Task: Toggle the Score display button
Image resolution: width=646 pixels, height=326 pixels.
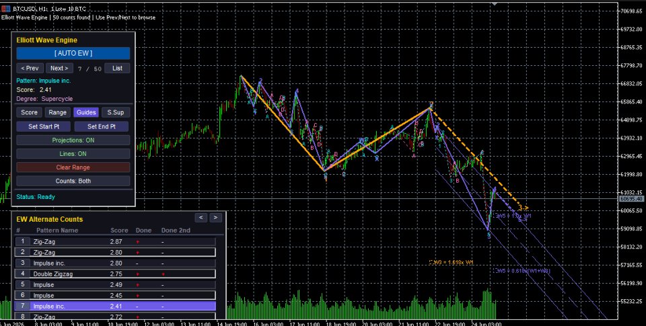Action: coord(29,112)
